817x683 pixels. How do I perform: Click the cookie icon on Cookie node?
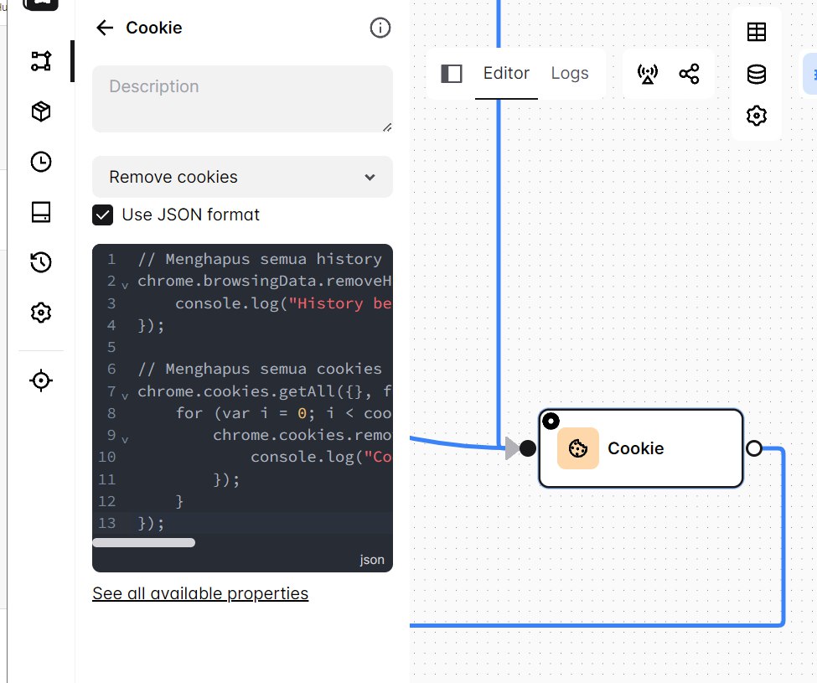click(x=578, y=448)
